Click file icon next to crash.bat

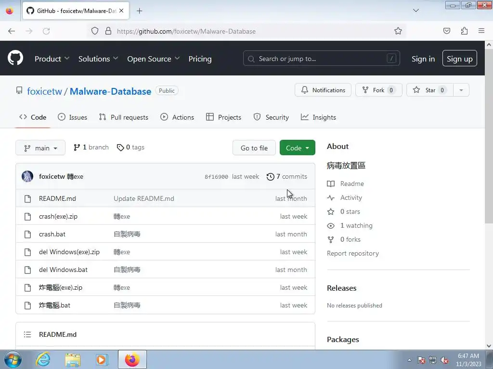27,234
